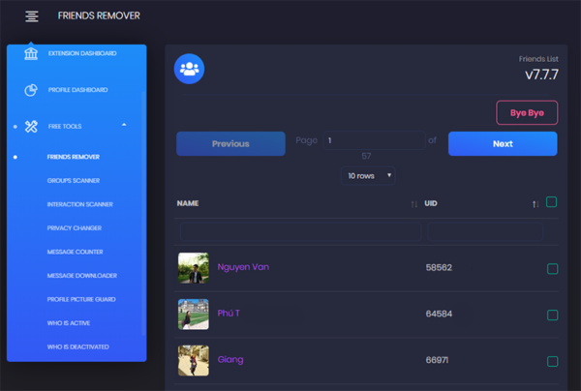Image resolution: width=581 pixels, height=391 pixels.
Task: Select the checkbox for Phú T
Action: (x=552, y=315)
